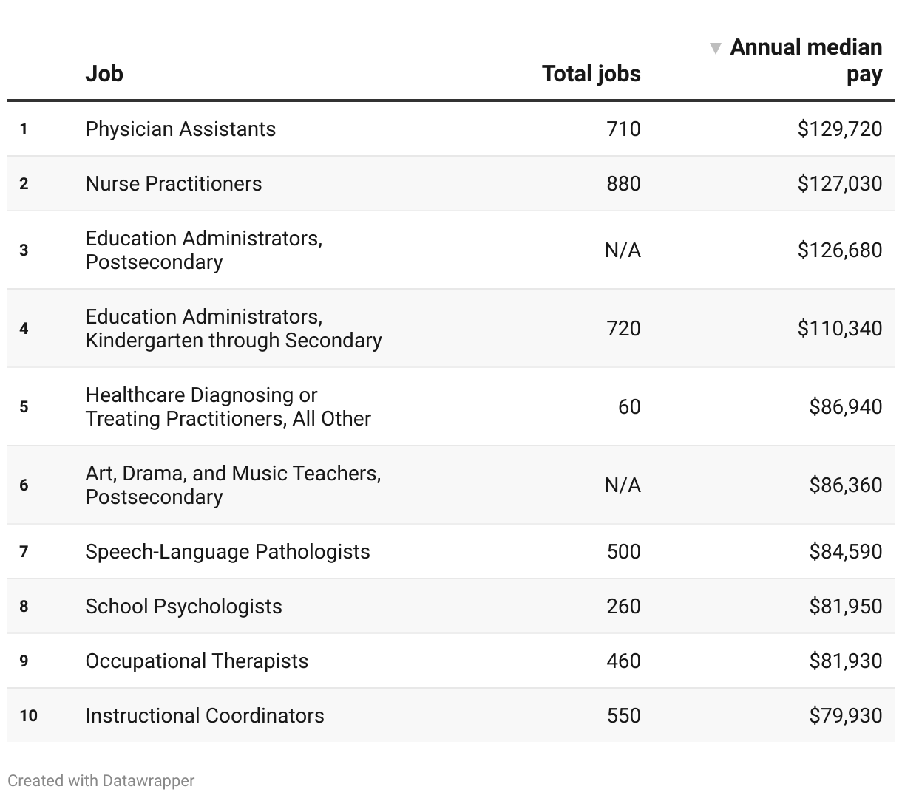
Task: Select the 880 total jobs cell
Action: click(623, 184)
